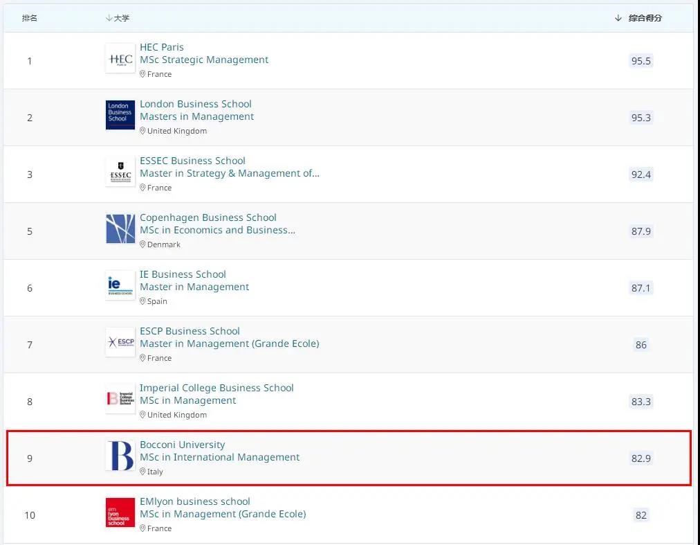Screen dimensions: 700x545
Task: Click the location pin icon beside Italy
Action: tap(142, 471)
